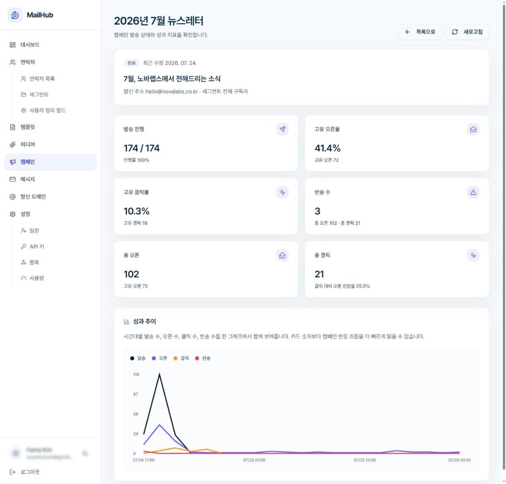Click the 미디어 paperclip icon

tap(12, 145)
